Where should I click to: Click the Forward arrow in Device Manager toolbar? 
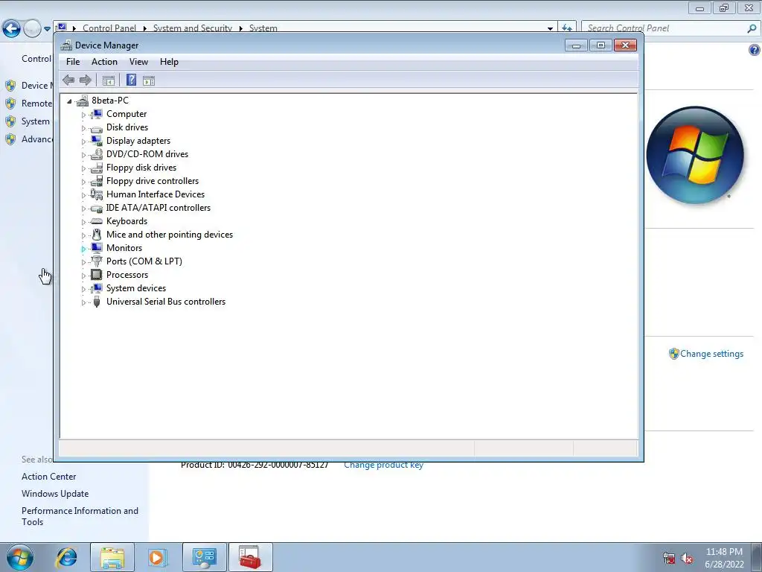click(86, 80)
